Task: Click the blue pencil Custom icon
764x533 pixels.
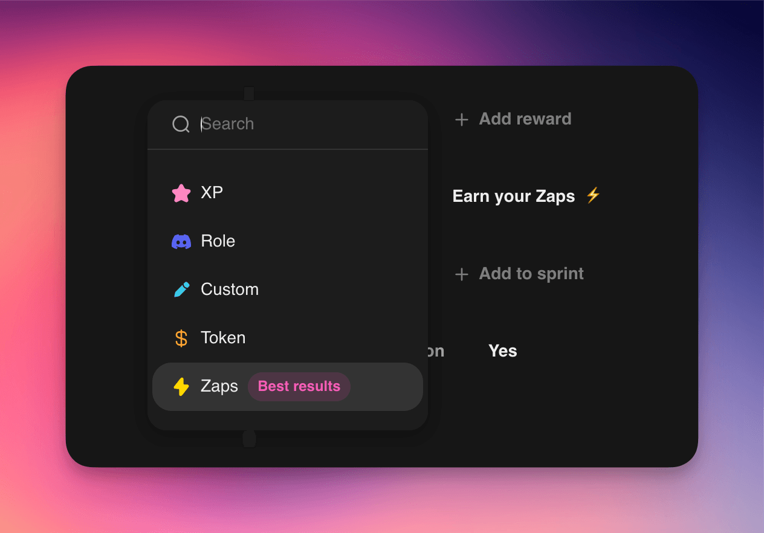Action: [x=181, y=289]
